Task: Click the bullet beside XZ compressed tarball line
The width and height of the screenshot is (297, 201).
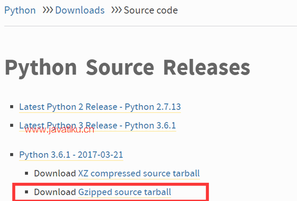Action: tap(26, 173)
